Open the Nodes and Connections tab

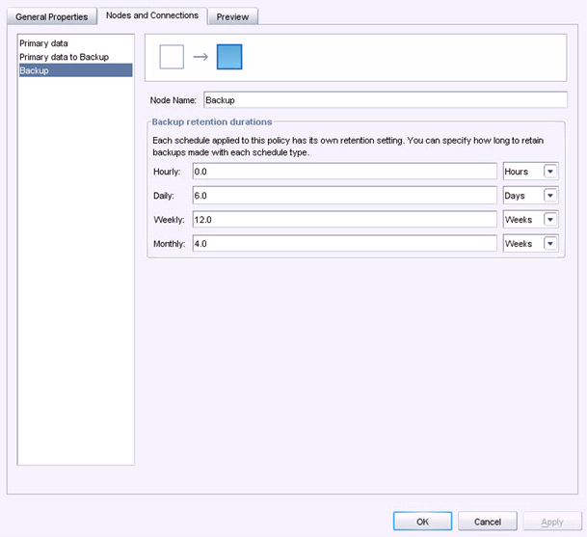point(152,15)
